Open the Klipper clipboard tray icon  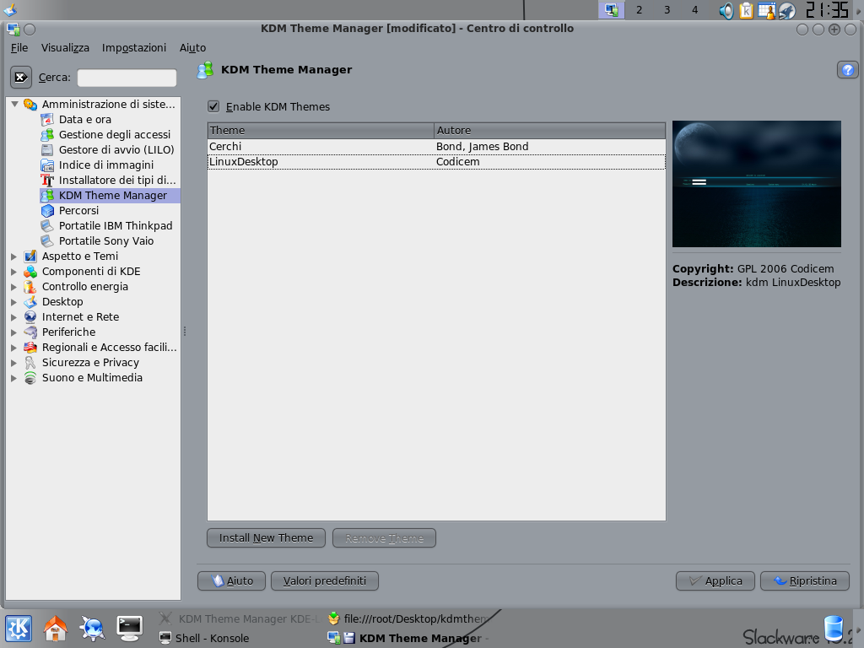click(746, 10)
